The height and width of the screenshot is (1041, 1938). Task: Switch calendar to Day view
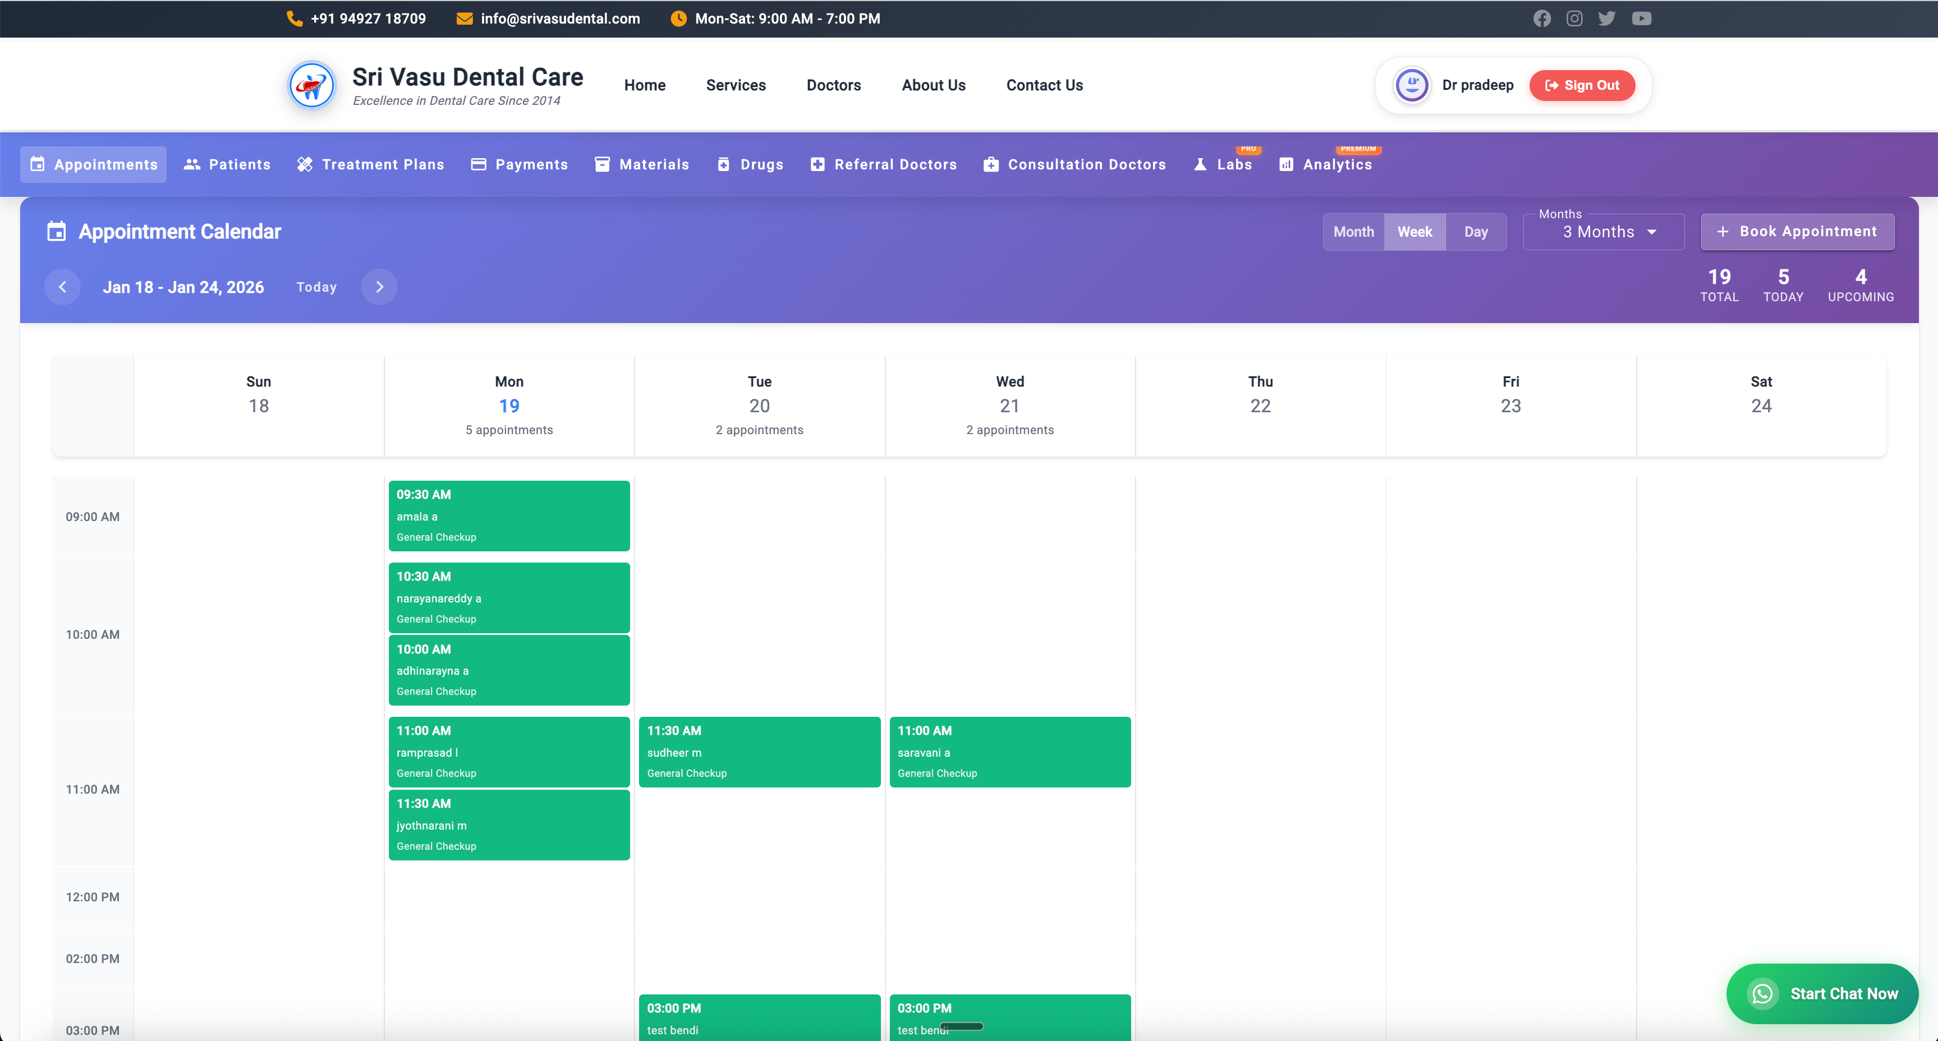[x=1475, y=232]
